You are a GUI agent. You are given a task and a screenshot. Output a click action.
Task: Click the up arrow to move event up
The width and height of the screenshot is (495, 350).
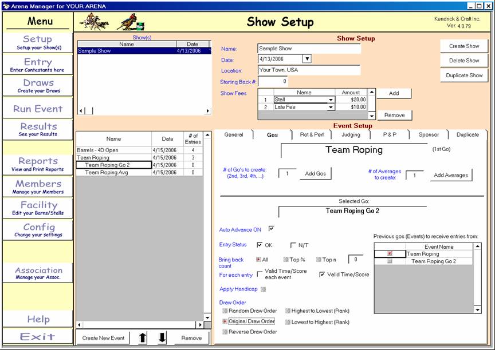(143, 338)
